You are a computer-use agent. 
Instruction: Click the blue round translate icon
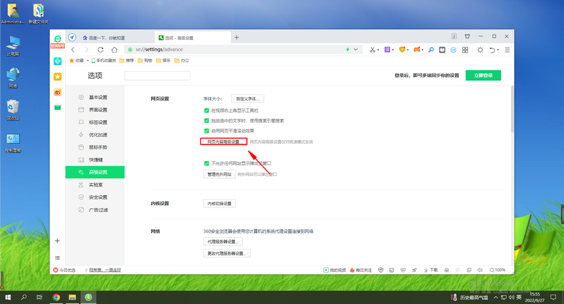(453, 50)
